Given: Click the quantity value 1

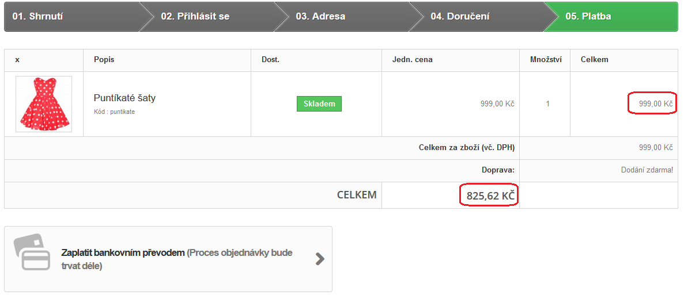Looking at the screenshot, I should (548, 104).
